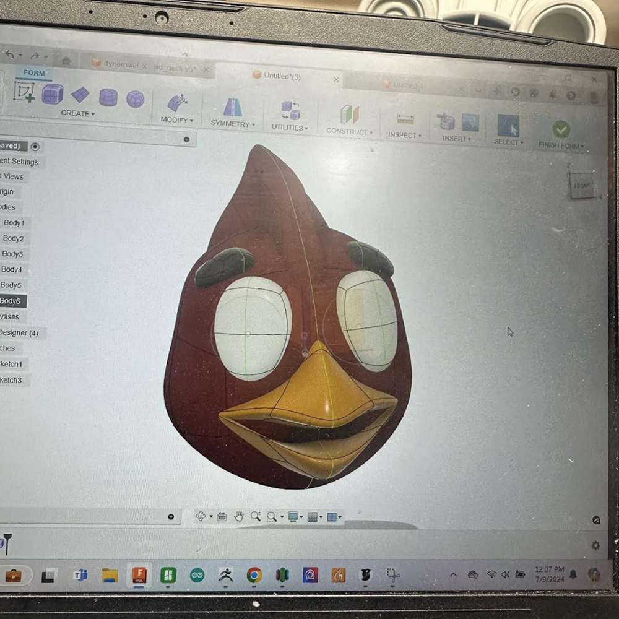Screen dimensions: 619x619
Task: Open the UTILITIES dropdown menu
Action: pos(290,128)
